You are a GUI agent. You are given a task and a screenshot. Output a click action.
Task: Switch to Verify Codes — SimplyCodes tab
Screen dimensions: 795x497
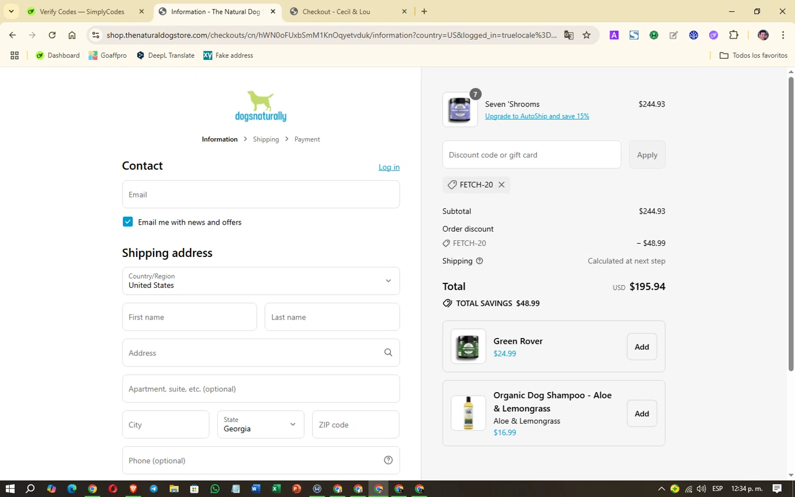82,11
